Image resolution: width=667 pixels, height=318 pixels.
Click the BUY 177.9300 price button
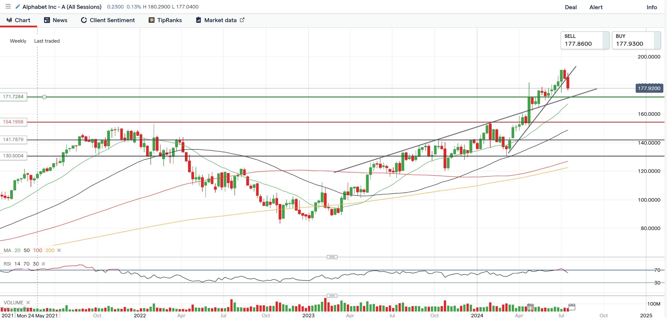(636, 40)
